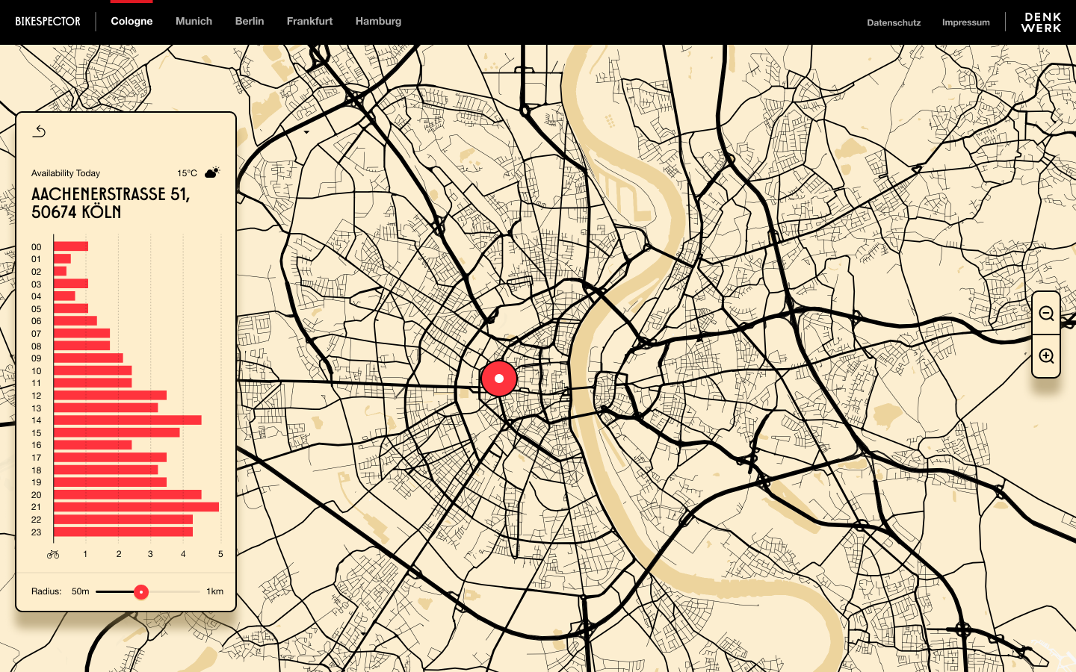
Task: Open the Impressum link
Action: (965, 22)
